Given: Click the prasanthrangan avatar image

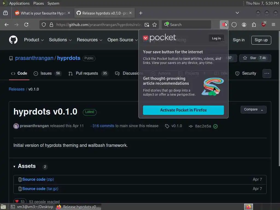Looking at the screenshot, I should point(16,126).
